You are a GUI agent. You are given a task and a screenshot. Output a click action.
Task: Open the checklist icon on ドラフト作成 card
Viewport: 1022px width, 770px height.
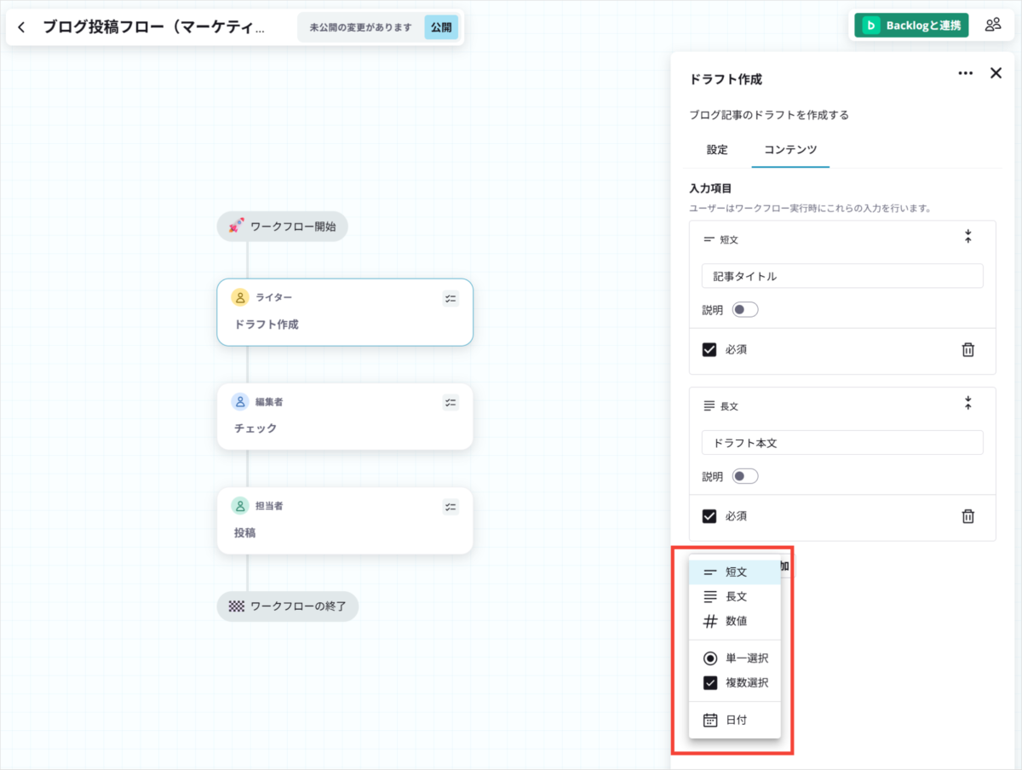[451, 298]
